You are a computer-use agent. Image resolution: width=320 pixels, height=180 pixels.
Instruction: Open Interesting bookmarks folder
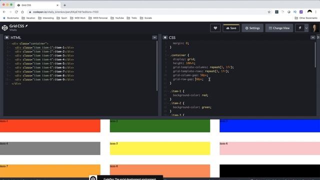point(46,18)
